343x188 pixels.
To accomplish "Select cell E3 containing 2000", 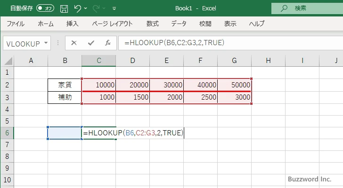I will (166, 97).
